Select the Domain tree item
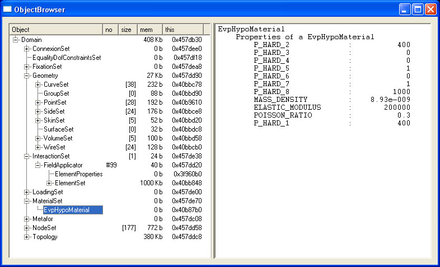The width and height of the screenshot is (440, 267). click(x=31, y=40)
